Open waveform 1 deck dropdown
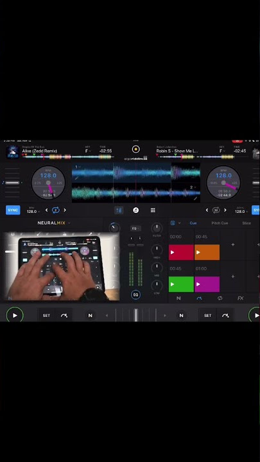This screenshot has height=462, width=260. click(x=78, y=167)
